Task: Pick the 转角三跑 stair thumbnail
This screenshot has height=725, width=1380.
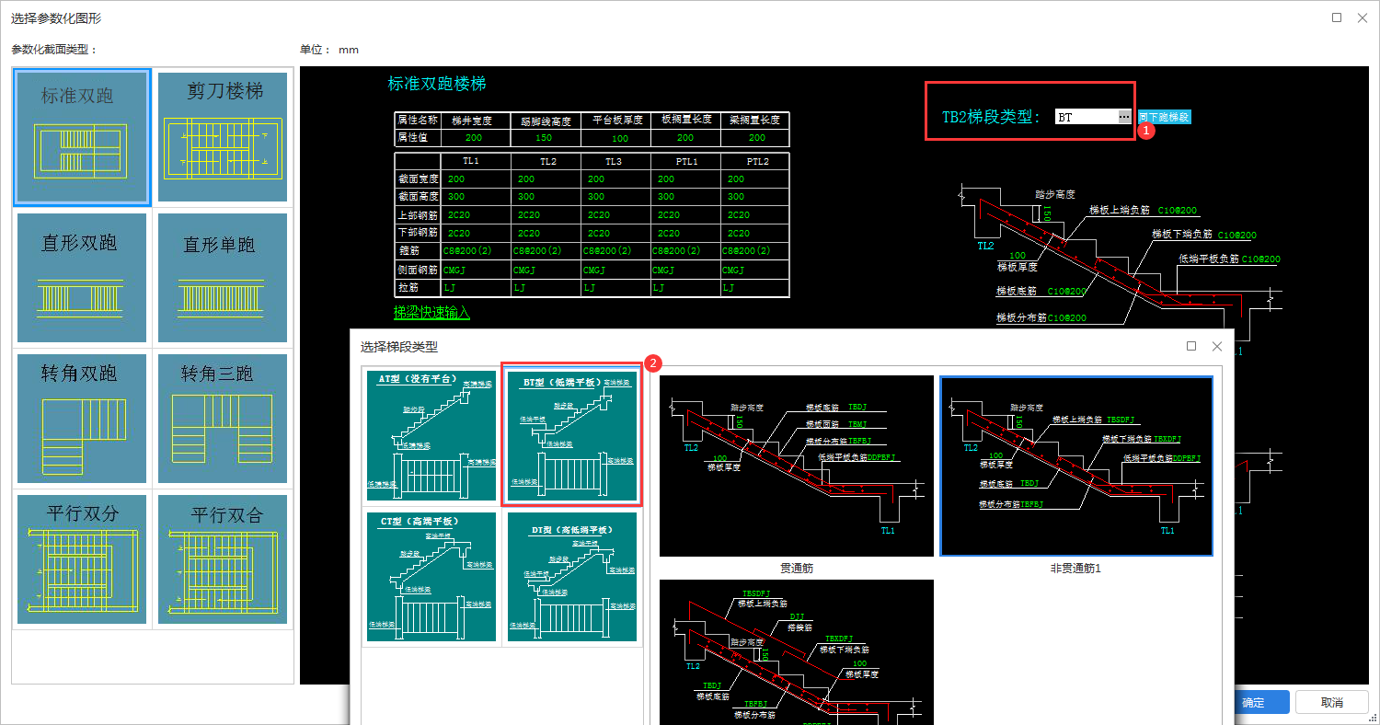Action: click(223, 419)
